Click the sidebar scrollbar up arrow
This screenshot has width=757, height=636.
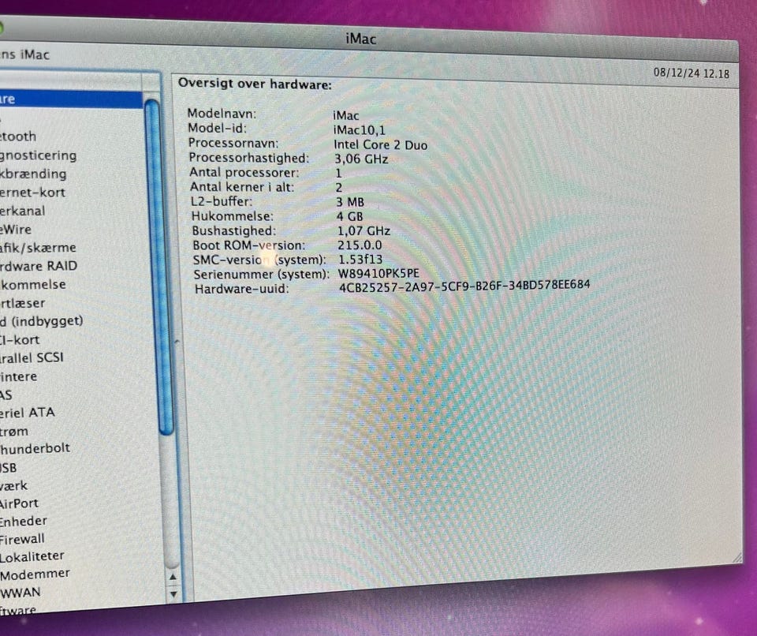tap(173, 577)
